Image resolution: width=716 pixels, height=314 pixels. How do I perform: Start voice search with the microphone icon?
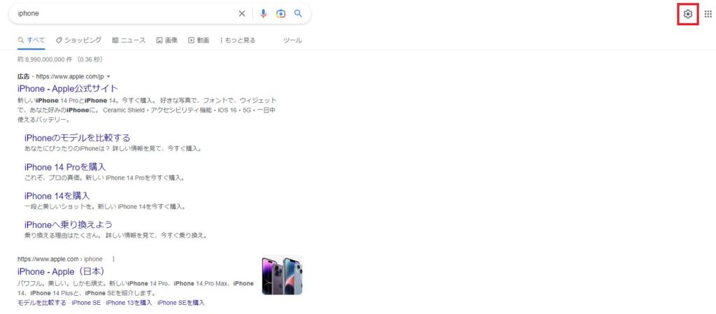tap(263, 14)
